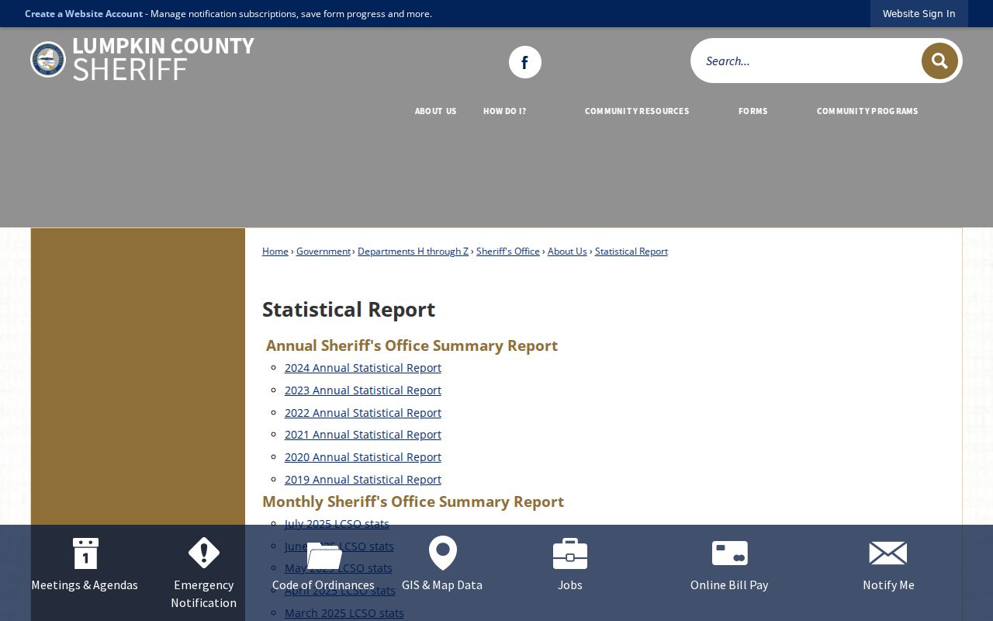Image resolution: width=993 pixels, height=621 pixels.
Task: Go to Government breadcrumb
Action: [324, 251]
